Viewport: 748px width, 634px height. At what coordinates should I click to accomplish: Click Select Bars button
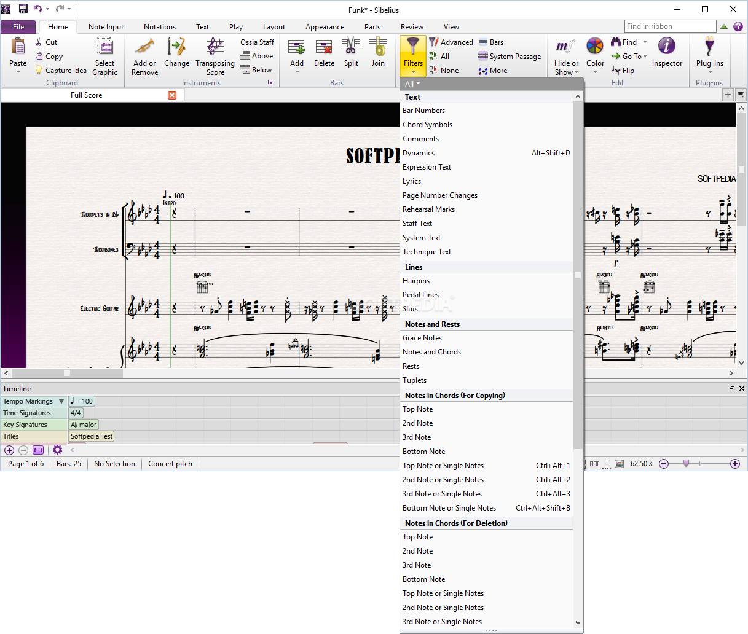pyautogui.click(x=491, y=42)
